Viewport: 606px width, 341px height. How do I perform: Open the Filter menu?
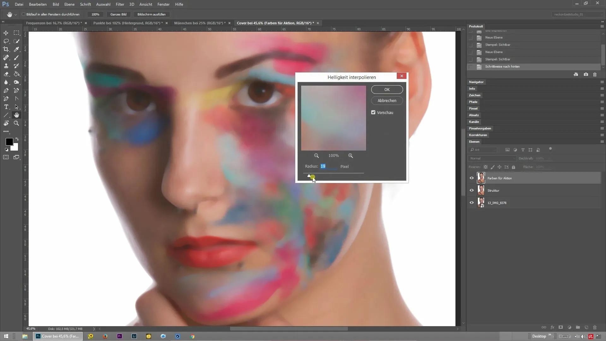120,4
